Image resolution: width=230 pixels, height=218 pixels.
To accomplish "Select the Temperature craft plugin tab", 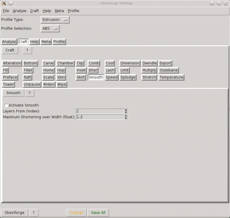I will [x=171, y=77].
